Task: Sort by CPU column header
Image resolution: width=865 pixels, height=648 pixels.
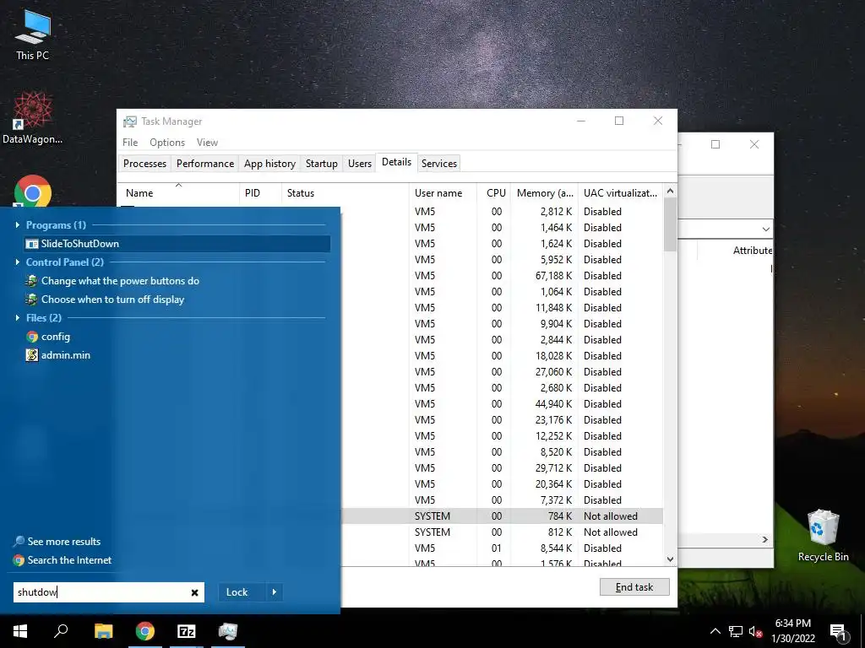Action: pos(494,193)
